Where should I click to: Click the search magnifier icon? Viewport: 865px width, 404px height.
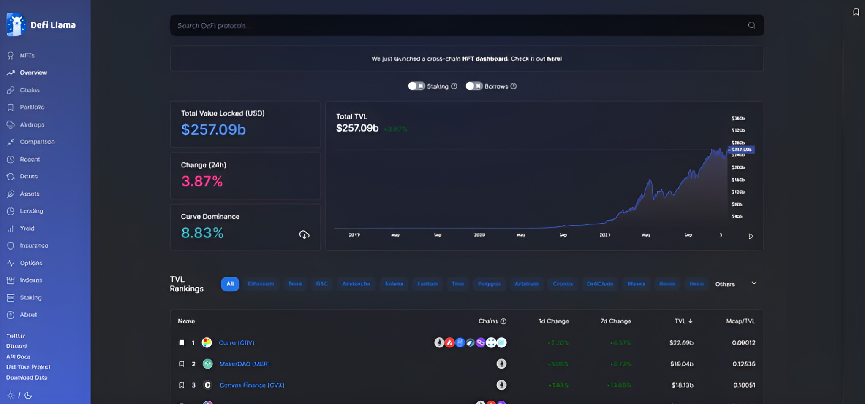(751, 25)
